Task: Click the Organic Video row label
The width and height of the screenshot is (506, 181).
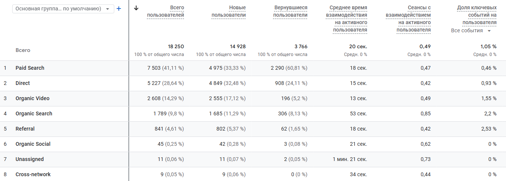Action: [x=32, y=98]
